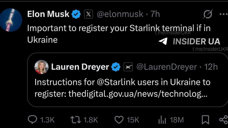
Task: Click the reply comment icon
Action: [32, 120]
